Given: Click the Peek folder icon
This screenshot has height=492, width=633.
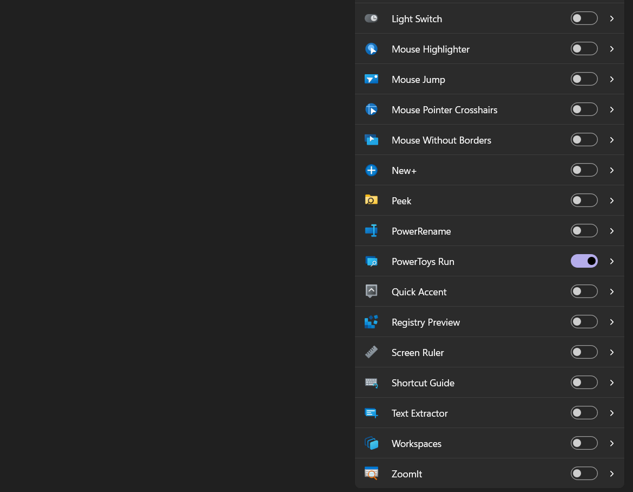Looking at the screenshot, I should [371, 200].
